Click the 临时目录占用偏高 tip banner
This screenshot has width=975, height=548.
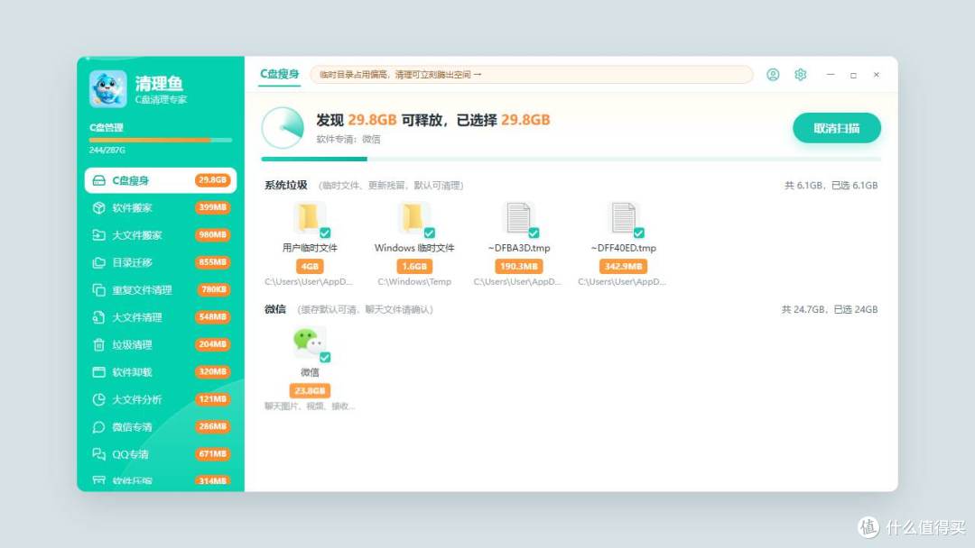pos(531,75)
